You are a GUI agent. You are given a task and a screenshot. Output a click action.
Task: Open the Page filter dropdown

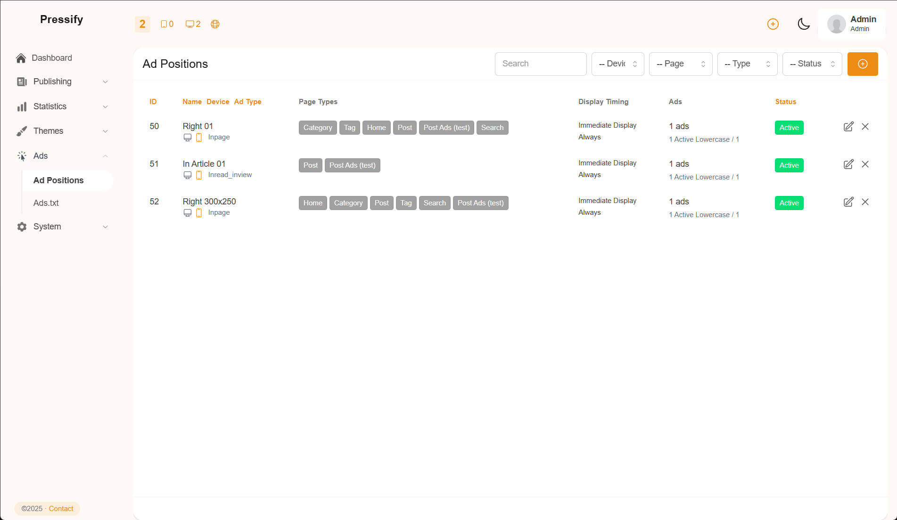click(680, 64)
